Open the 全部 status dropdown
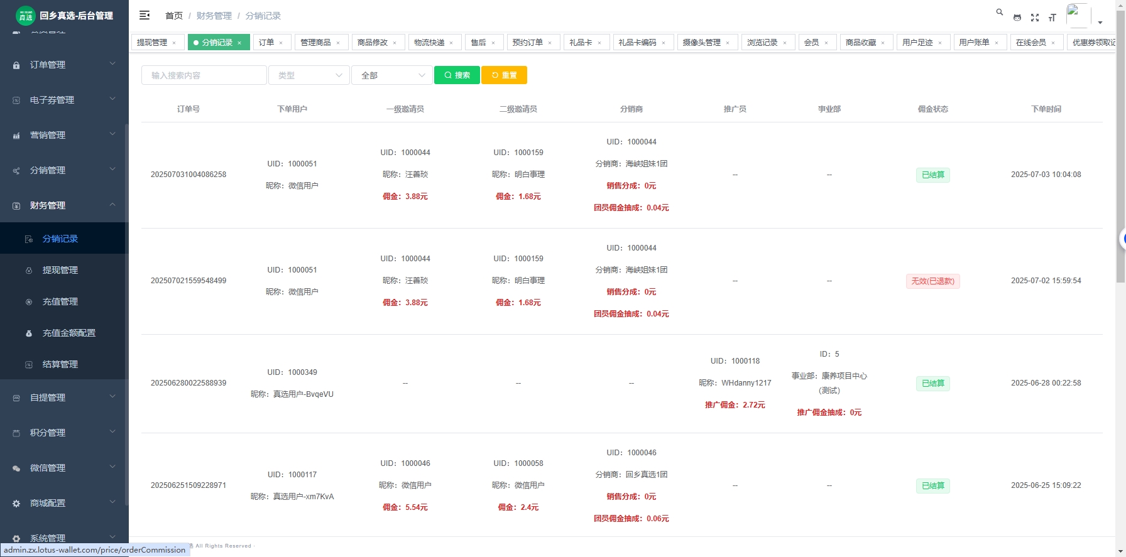Image resolution: width=1126 pixels, height=557 pixels. (x=392, y=75)
